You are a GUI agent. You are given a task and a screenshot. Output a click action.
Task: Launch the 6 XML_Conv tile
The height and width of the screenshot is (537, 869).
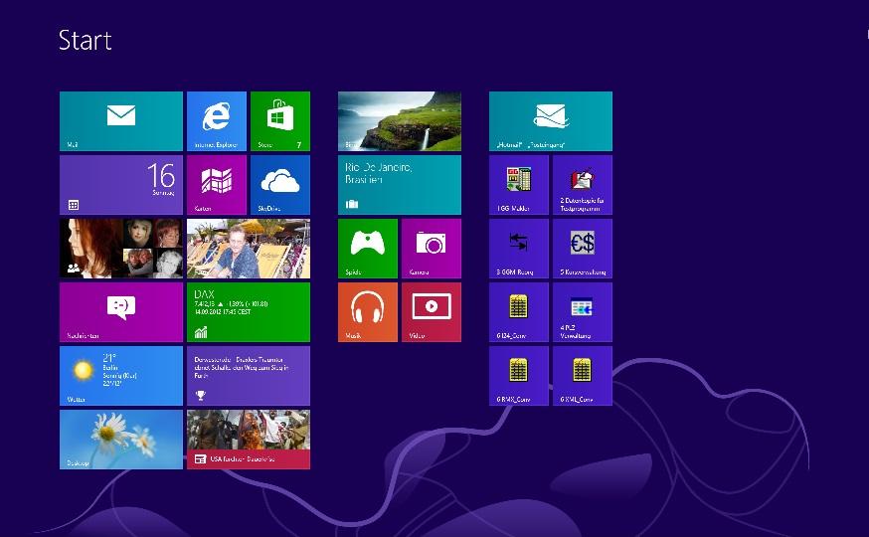tap(583, 376)
